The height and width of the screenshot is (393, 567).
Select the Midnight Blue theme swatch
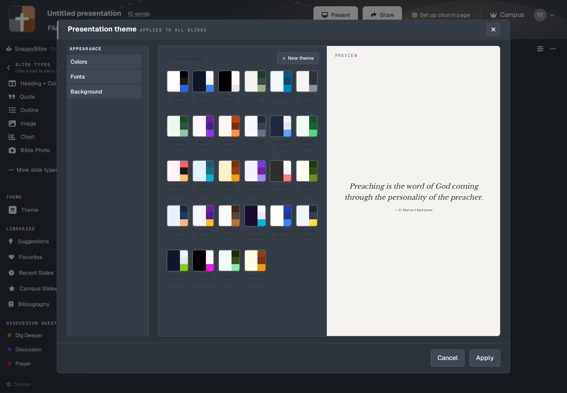[x=281, y=126]
